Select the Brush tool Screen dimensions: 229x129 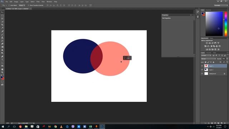(2, 34)
